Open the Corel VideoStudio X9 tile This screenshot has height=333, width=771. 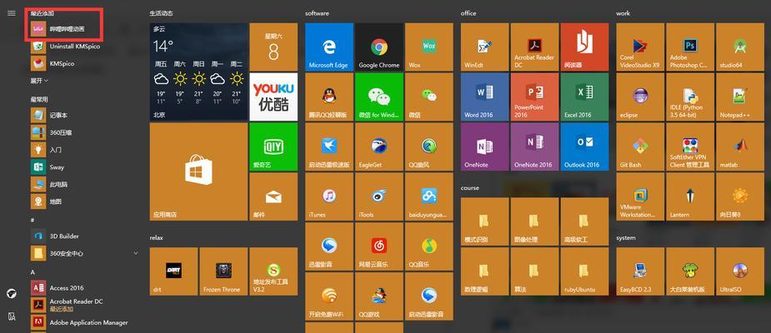click(x=640, y=47)
